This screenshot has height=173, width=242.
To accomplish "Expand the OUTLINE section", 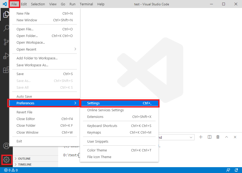I will point(35,159).
